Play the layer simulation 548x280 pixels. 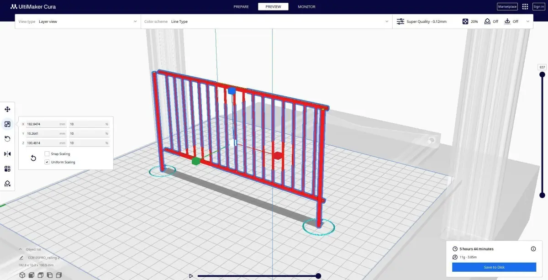pos(191,276)
